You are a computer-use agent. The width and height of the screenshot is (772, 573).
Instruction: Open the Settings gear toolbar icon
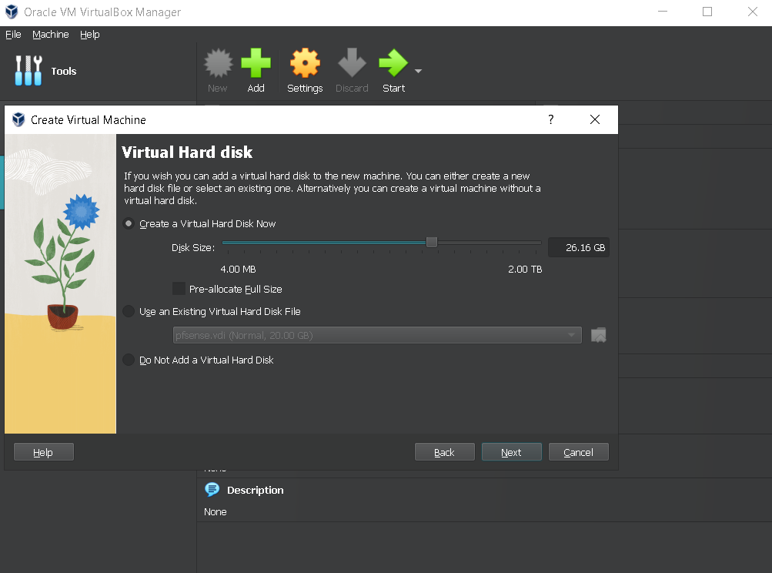(305, 63)
